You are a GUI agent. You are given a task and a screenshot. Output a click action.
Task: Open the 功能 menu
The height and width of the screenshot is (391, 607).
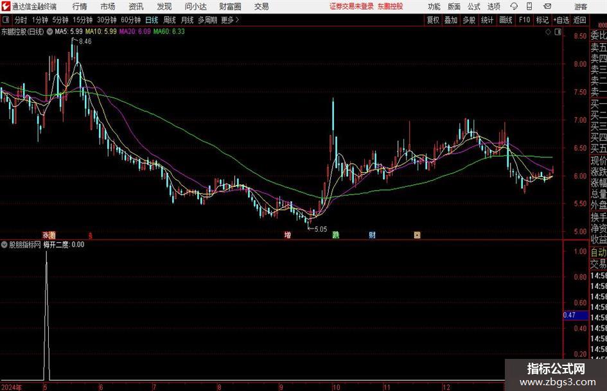click(x=434, y=6)
